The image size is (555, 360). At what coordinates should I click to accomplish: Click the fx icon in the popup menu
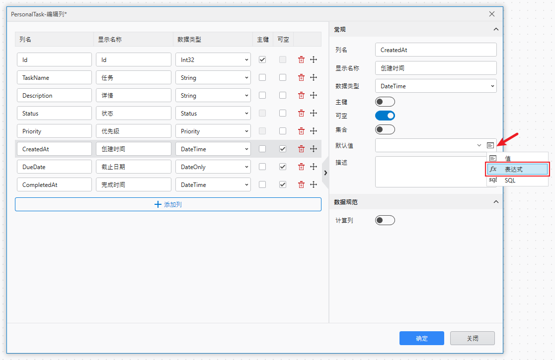tap(493, 169)
